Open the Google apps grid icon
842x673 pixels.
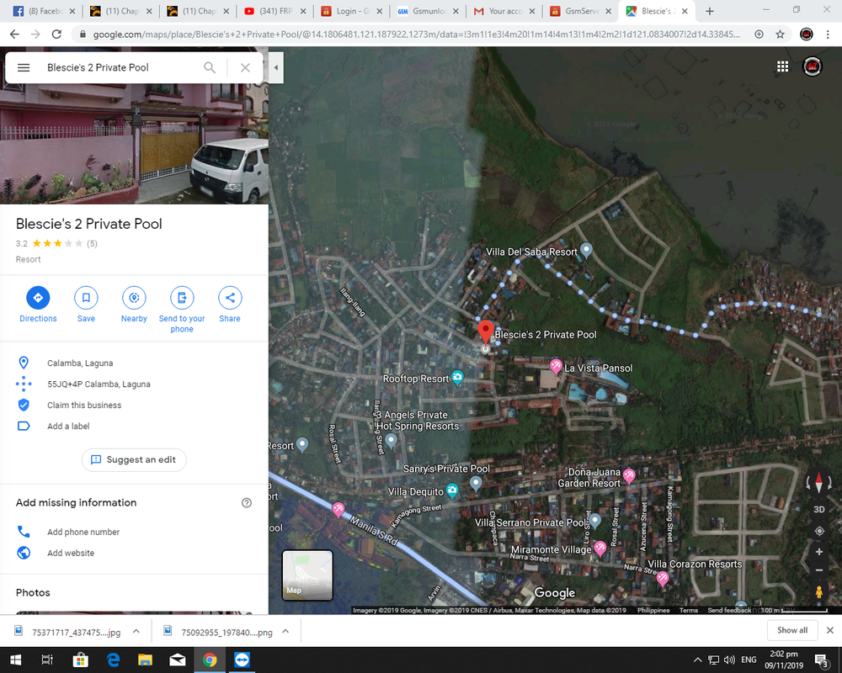[782, 66]
